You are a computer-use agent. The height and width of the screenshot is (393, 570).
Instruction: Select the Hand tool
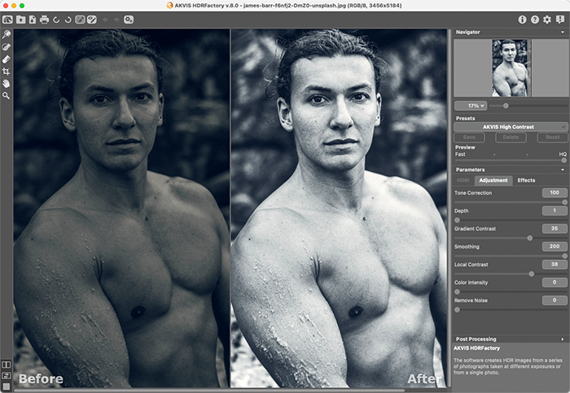(7, 83)
